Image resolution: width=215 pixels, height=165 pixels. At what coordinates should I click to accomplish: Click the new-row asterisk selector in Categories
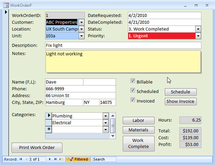point(48,129)
